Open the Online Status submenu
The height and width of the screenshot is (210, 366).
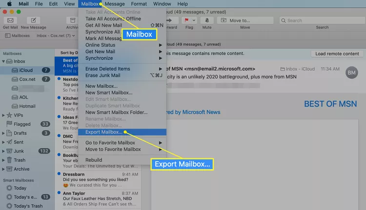click(122, 45)
